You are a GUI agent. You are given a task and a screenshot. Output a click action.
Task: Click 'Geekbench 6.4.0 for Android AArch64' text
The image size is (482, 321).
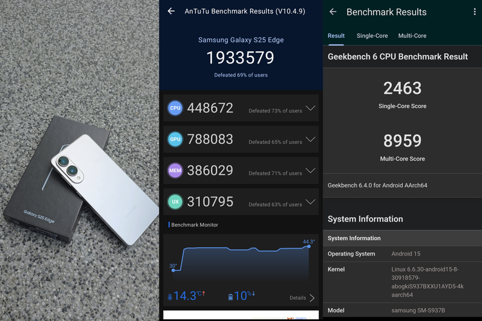377,186
